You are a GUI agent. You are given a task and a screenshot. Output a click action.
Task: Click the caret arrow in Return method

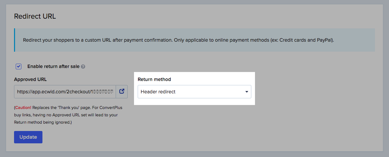point(247,92)
